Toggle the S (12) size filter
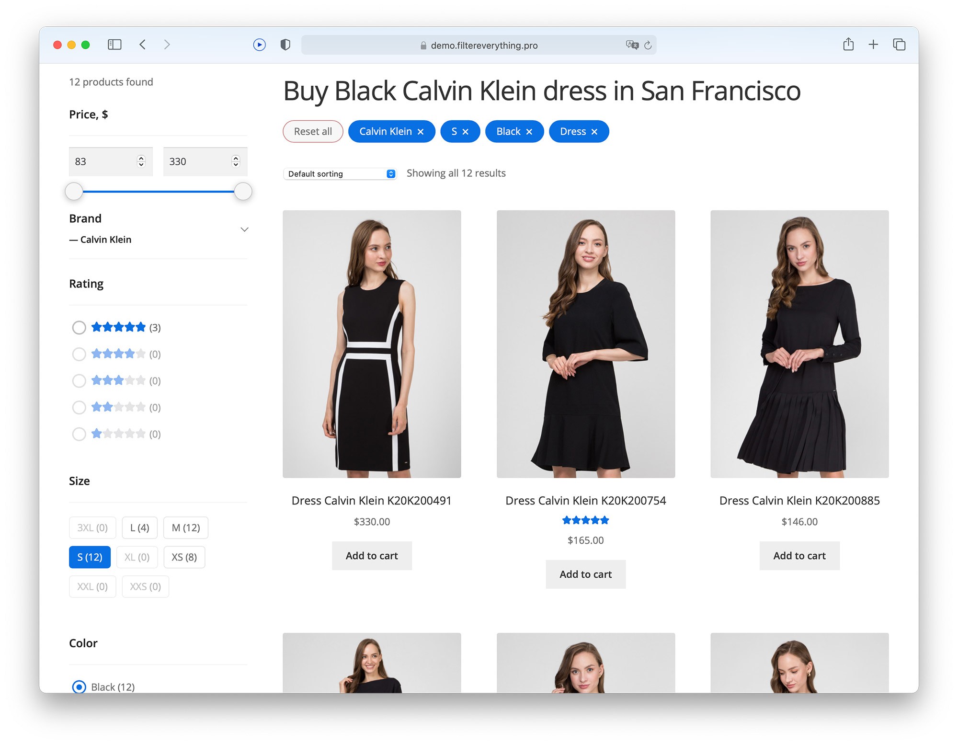The width and height of the screenshot is (958, 745). 90,557
